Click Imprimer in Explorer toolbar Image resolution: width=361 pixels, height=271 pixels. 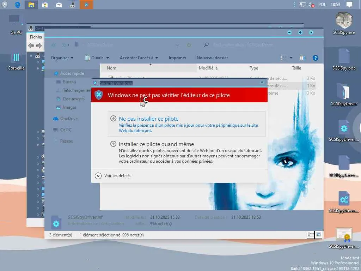pos(177,58)
